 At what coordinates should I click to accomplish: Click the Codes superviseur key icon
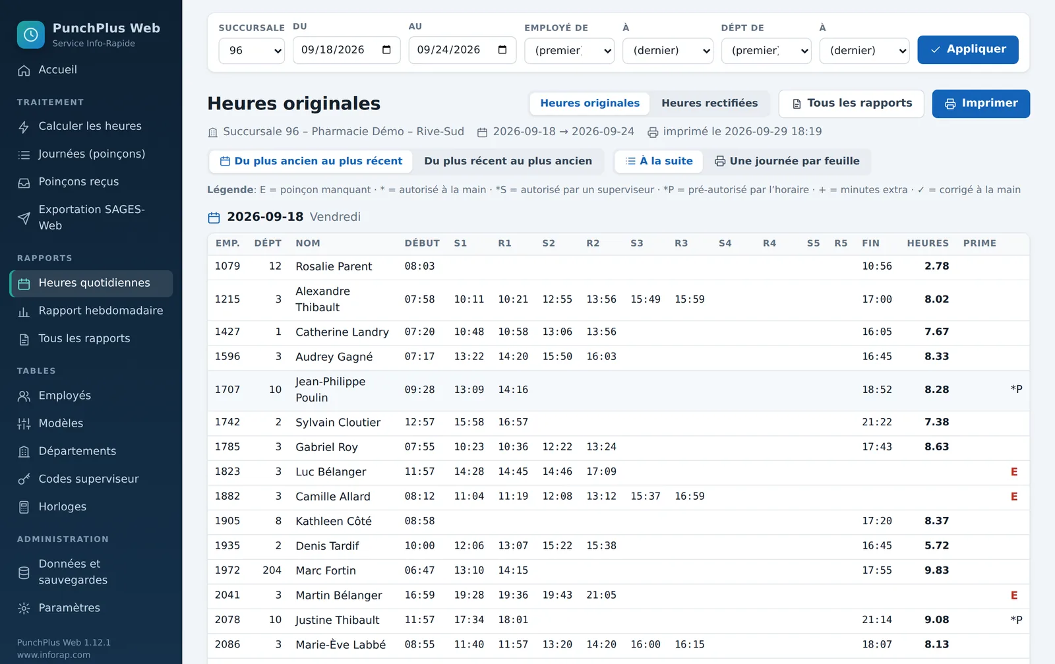[x=24, y=479]
